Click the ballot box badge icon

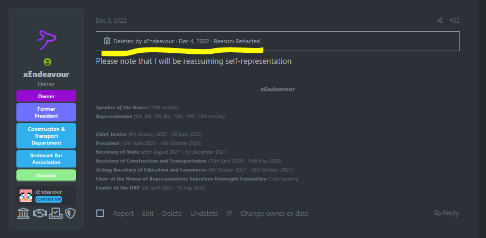(x=56, y=213)
